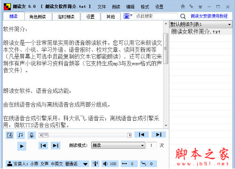Viewport: 235px width, 169px height.
Task: Click the next button right of the progress bar
Action: (158, 135)
